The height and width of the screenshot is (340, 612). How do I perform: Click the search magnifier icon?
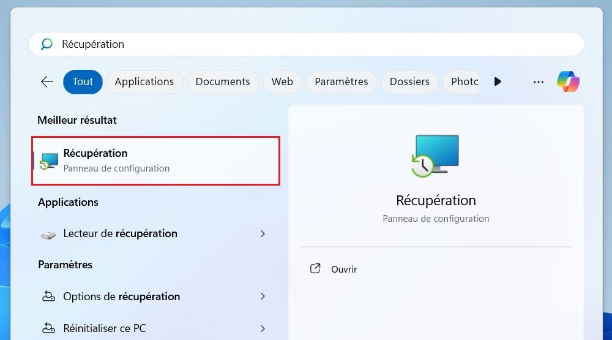(x=47, y=44)
